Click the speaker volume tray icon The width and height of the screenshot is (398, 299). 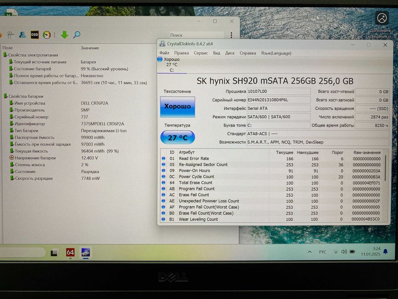344,252
